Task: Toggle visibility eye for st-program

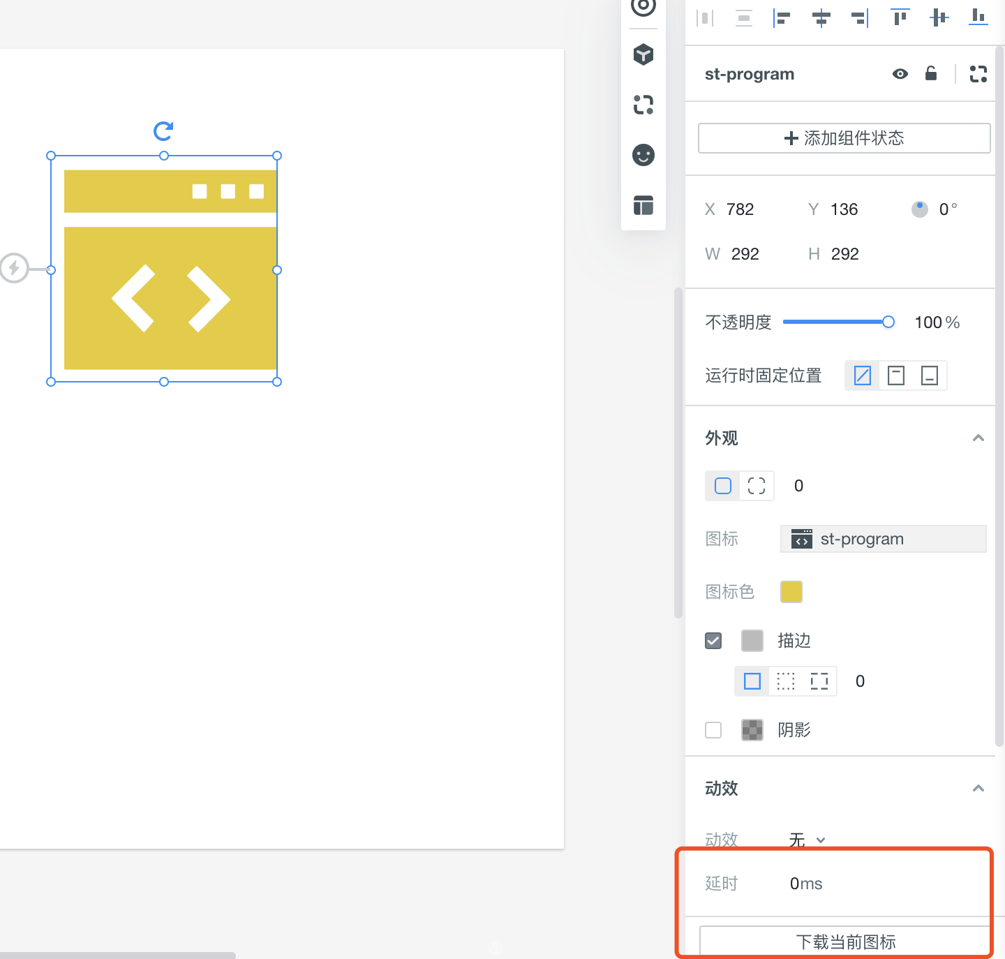Action: [900, 74]
